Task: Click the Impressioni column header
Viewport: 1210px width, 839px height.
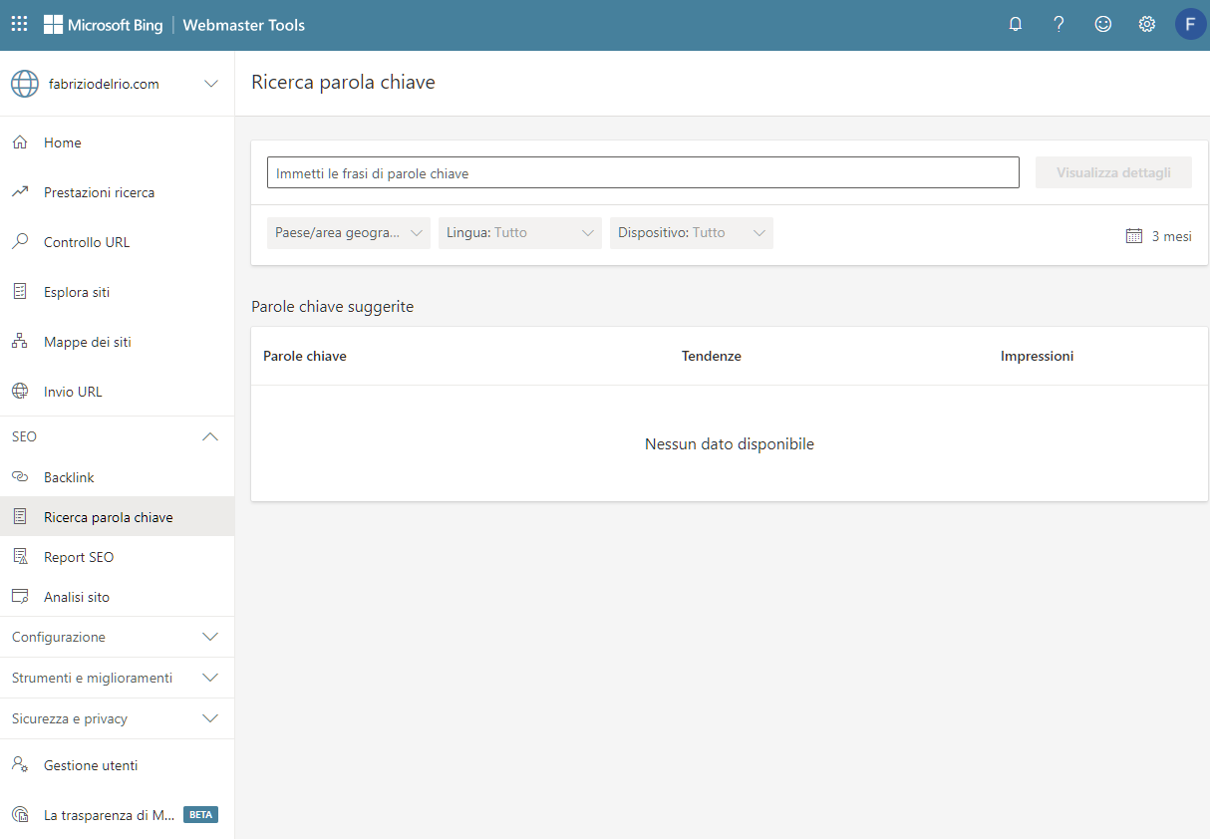Action: pos(1037,356)
